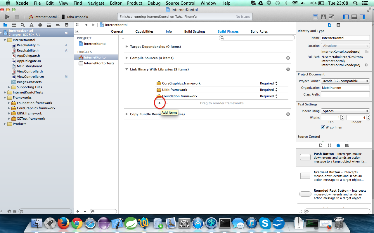Open the Find navigator magnifier icon
The width and height of the screenshot is (374, 233).
click(23, 25)
